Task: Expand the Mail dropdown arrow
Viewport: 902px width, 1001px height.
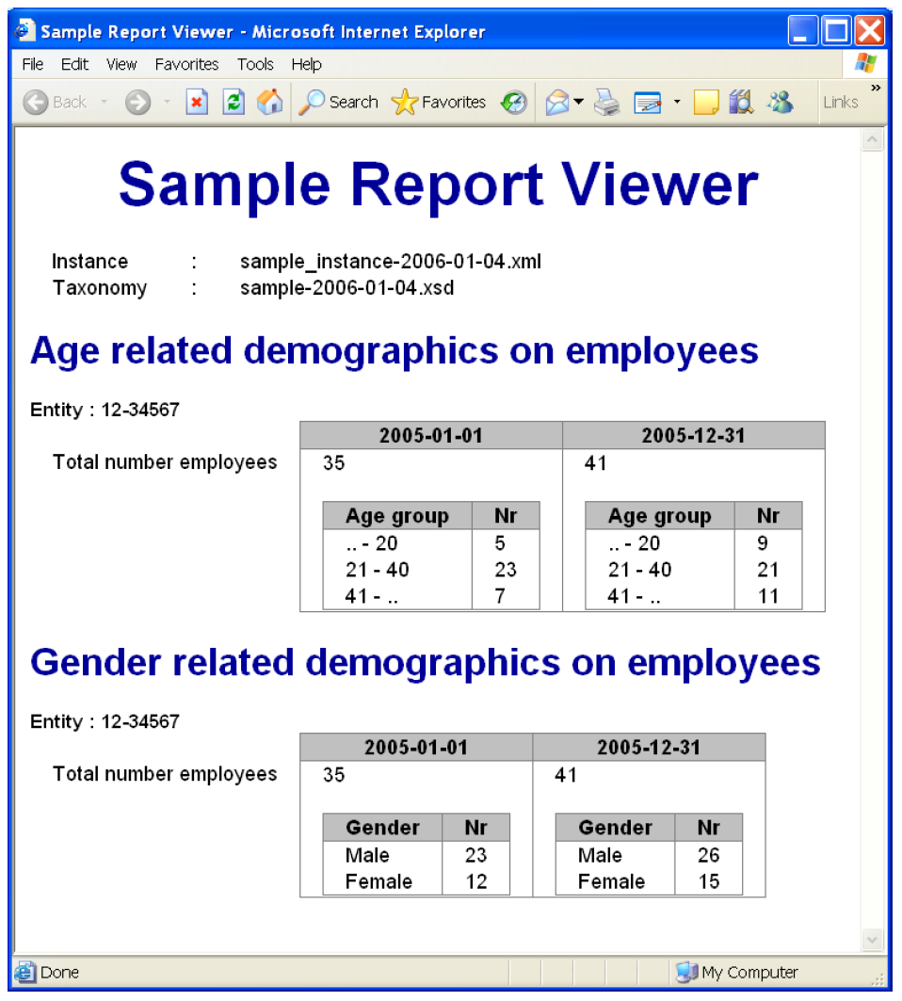Action: (x=578, y=102)
